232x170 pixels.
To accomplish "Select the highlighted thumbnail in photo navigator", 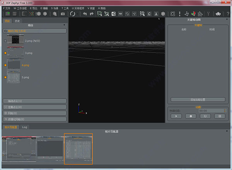I will 78,149.
